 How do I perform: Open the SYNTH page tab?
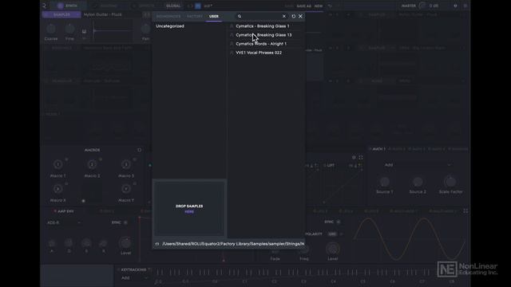click(x=68, y=6)
